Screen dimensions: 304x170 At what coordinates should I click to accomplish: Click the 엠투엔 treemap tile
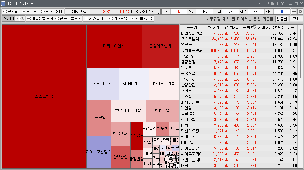point(163,129)
